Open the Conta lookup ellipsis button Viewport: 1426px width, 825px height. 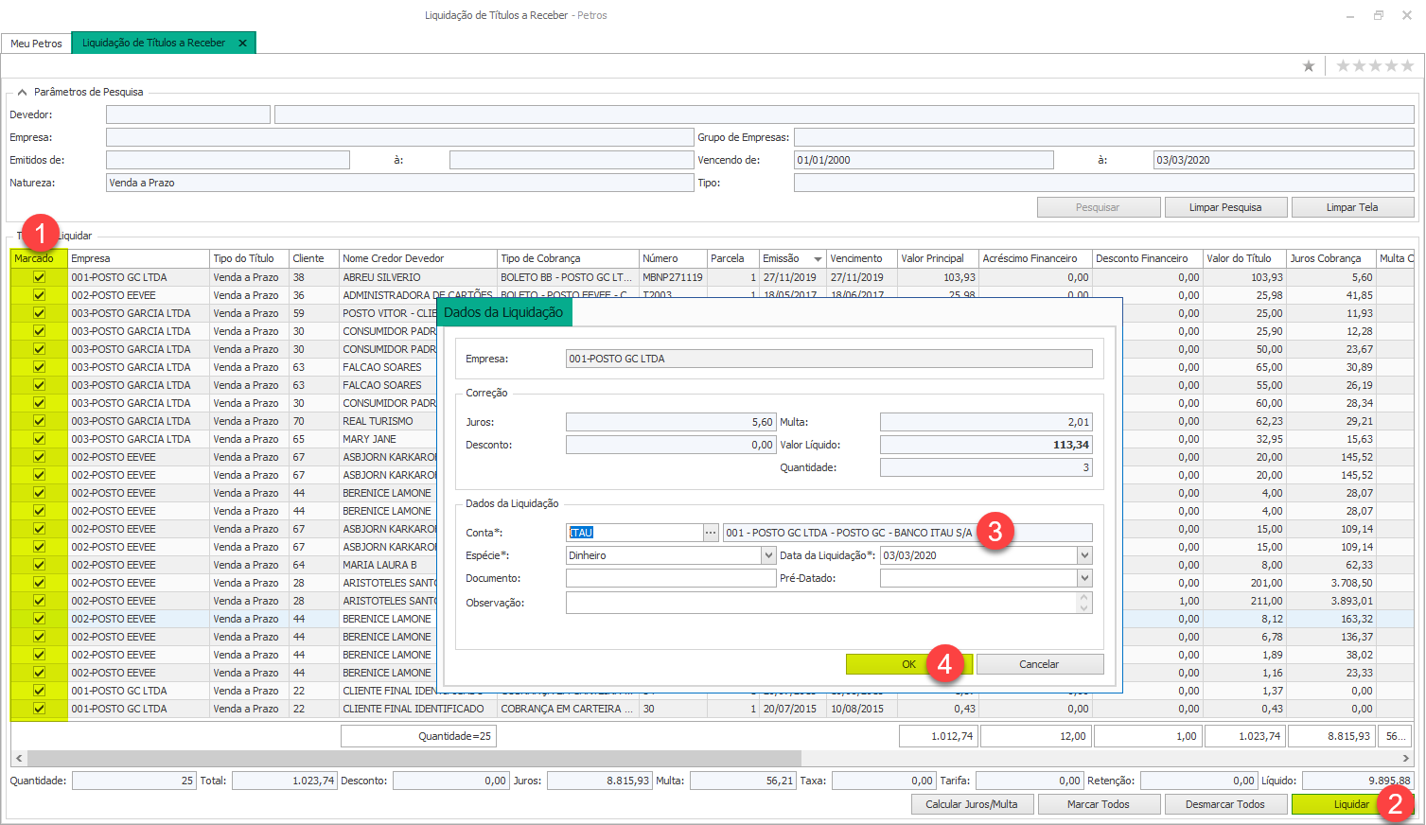click(711, 533)
